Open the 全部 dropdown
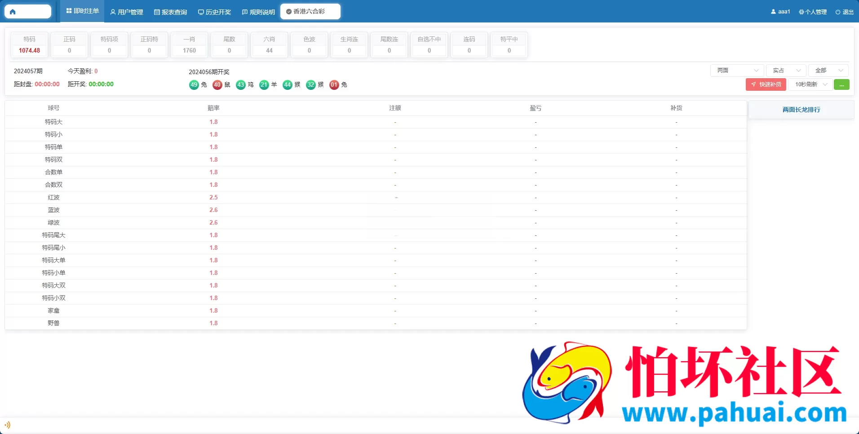859x434 pixels. [828, 71]
